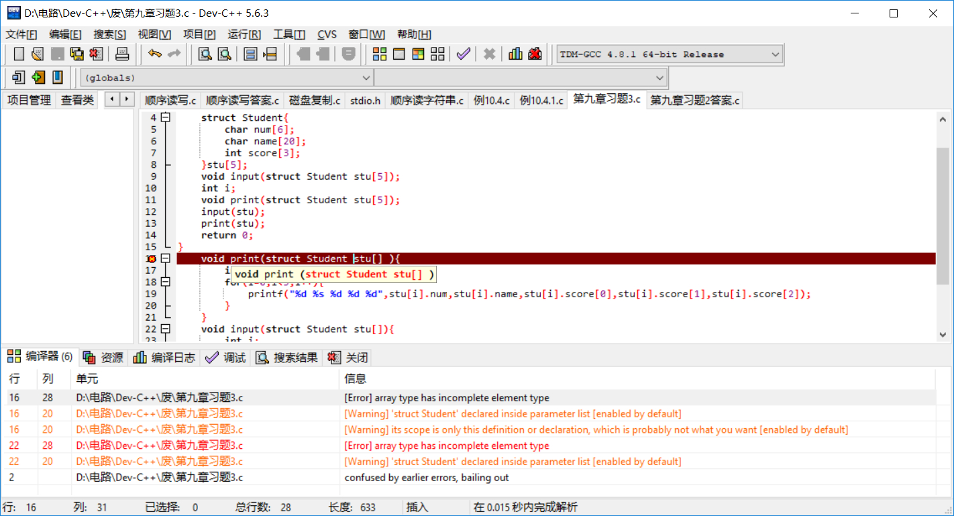The height and width of the screenshot is (516, 954).
Task: Open profile analysis bar-chart icon
Action: 515,54
